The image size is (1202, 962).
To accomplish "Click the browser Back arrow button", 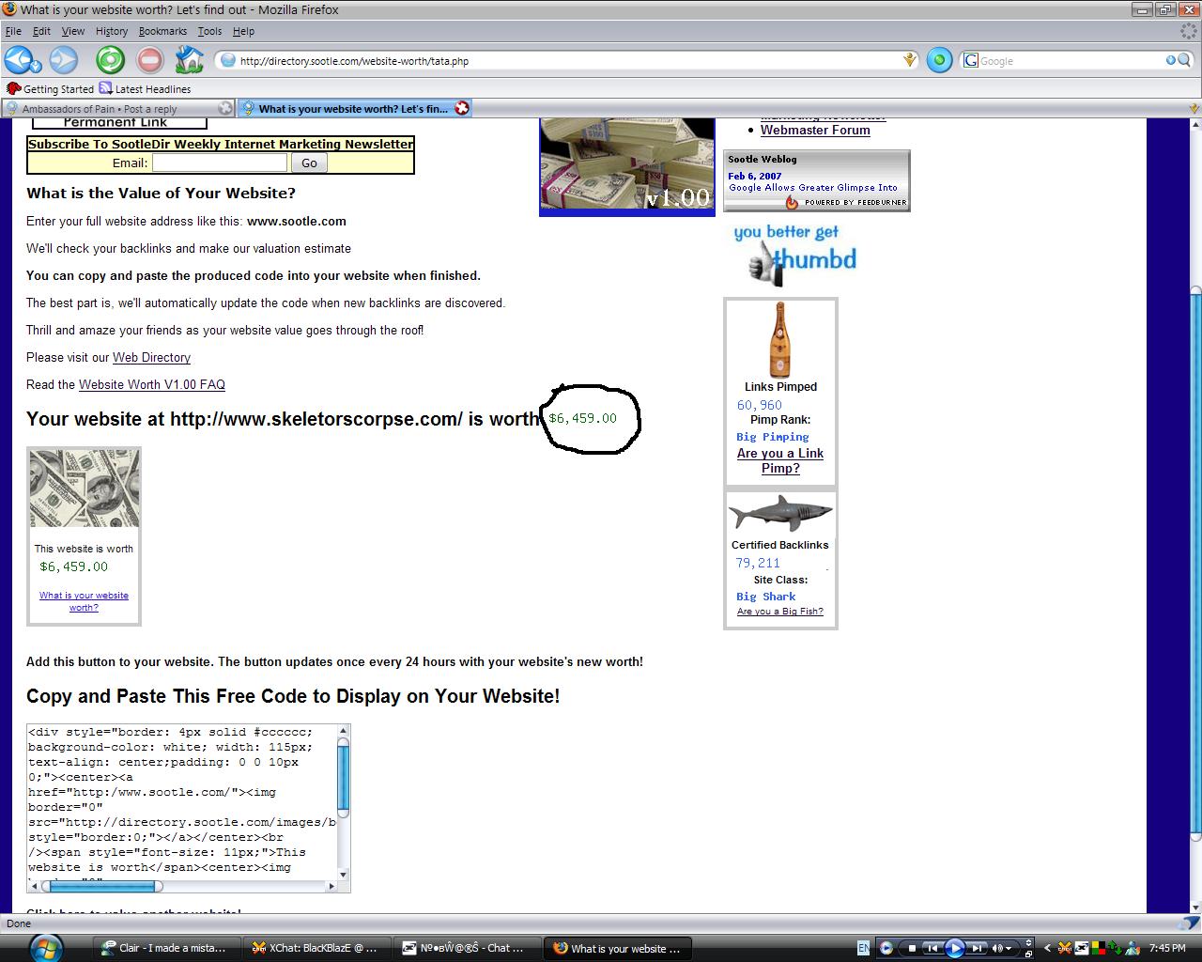I will [18, 61].
